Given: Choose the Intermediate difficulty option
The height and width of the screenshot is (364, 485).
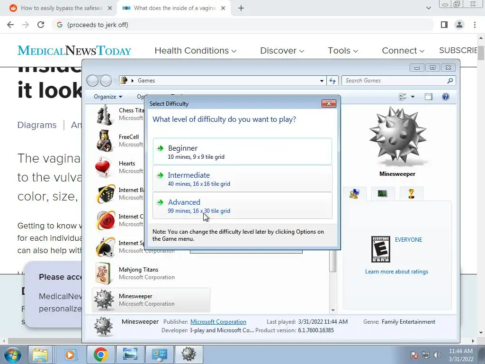Looking at the screenshot, I should point(242,179).
